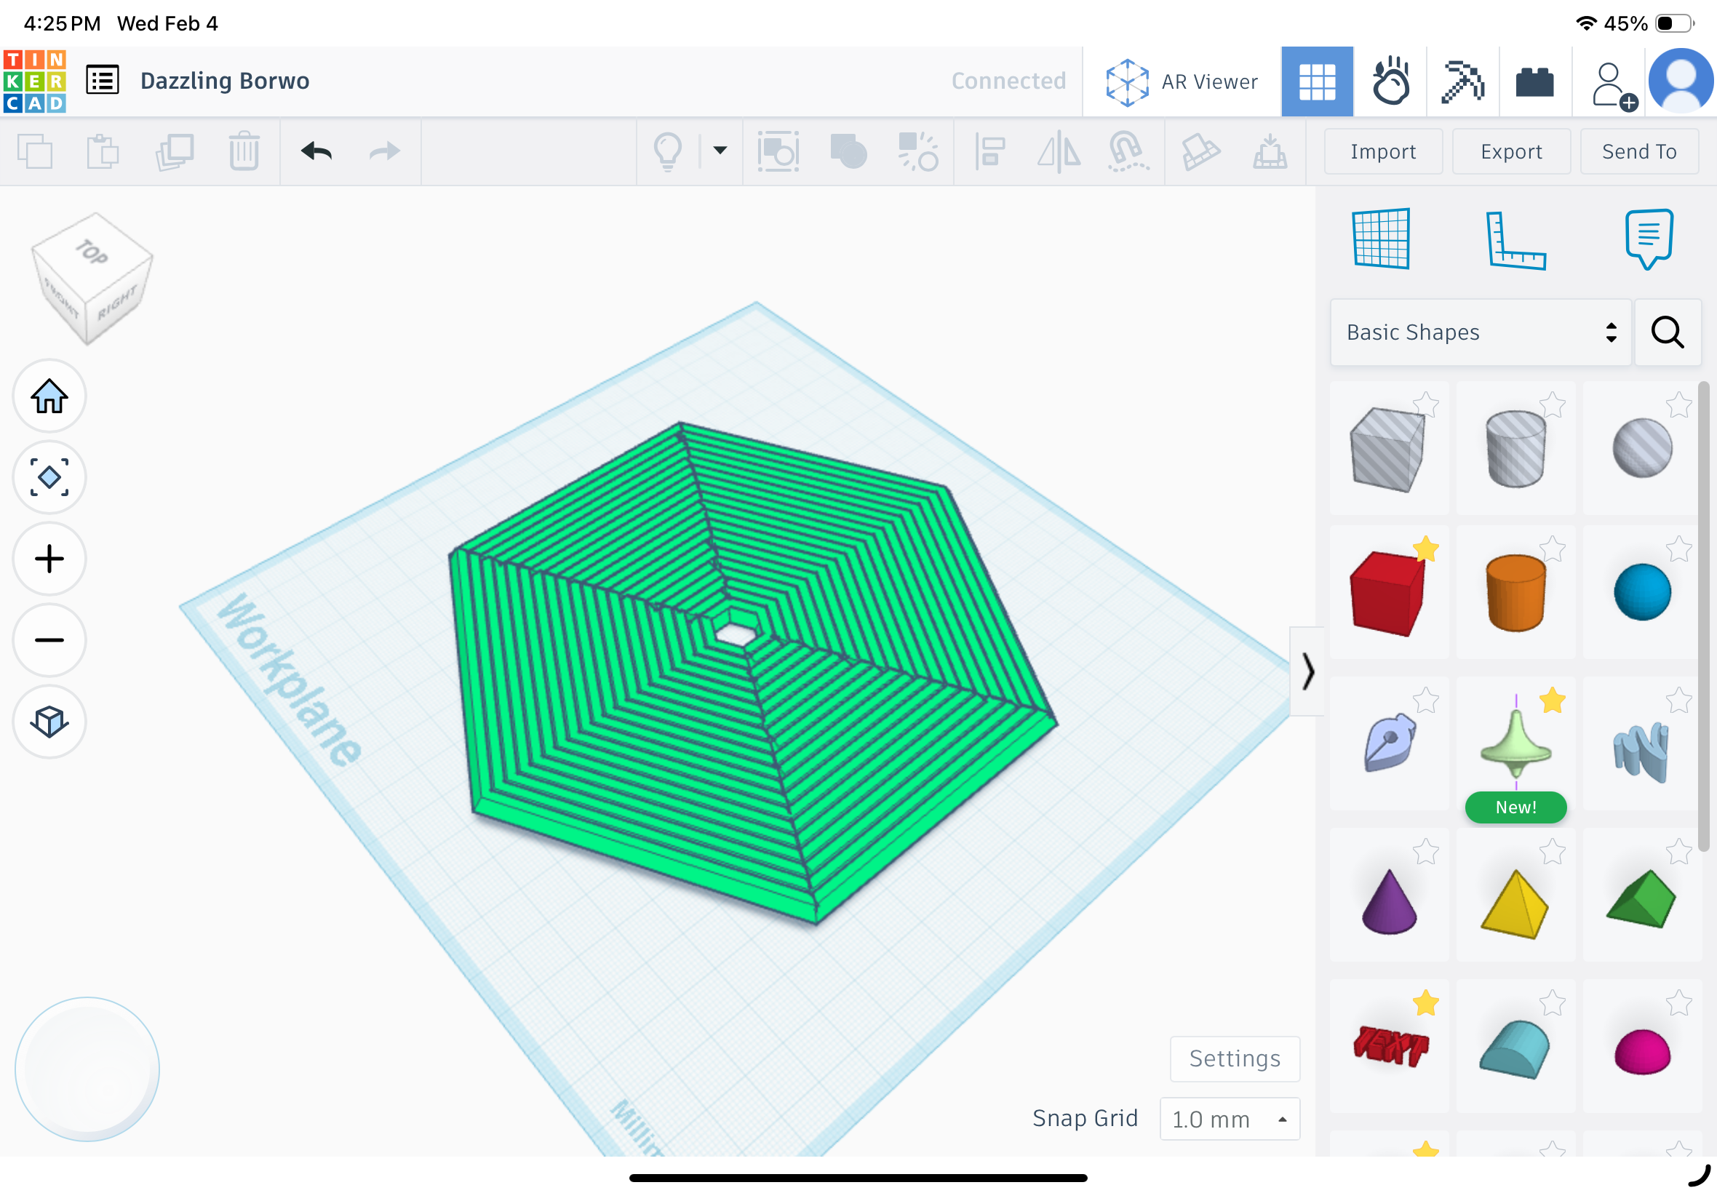Viewport: 1717px width, 1193px height.
Task: Open the AR Viewer
Action: click(x=1182, y=81)
